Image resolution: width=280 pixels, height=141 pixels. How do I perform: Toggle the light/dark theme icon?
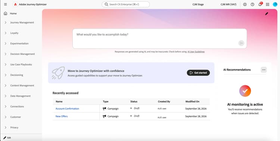245,4
